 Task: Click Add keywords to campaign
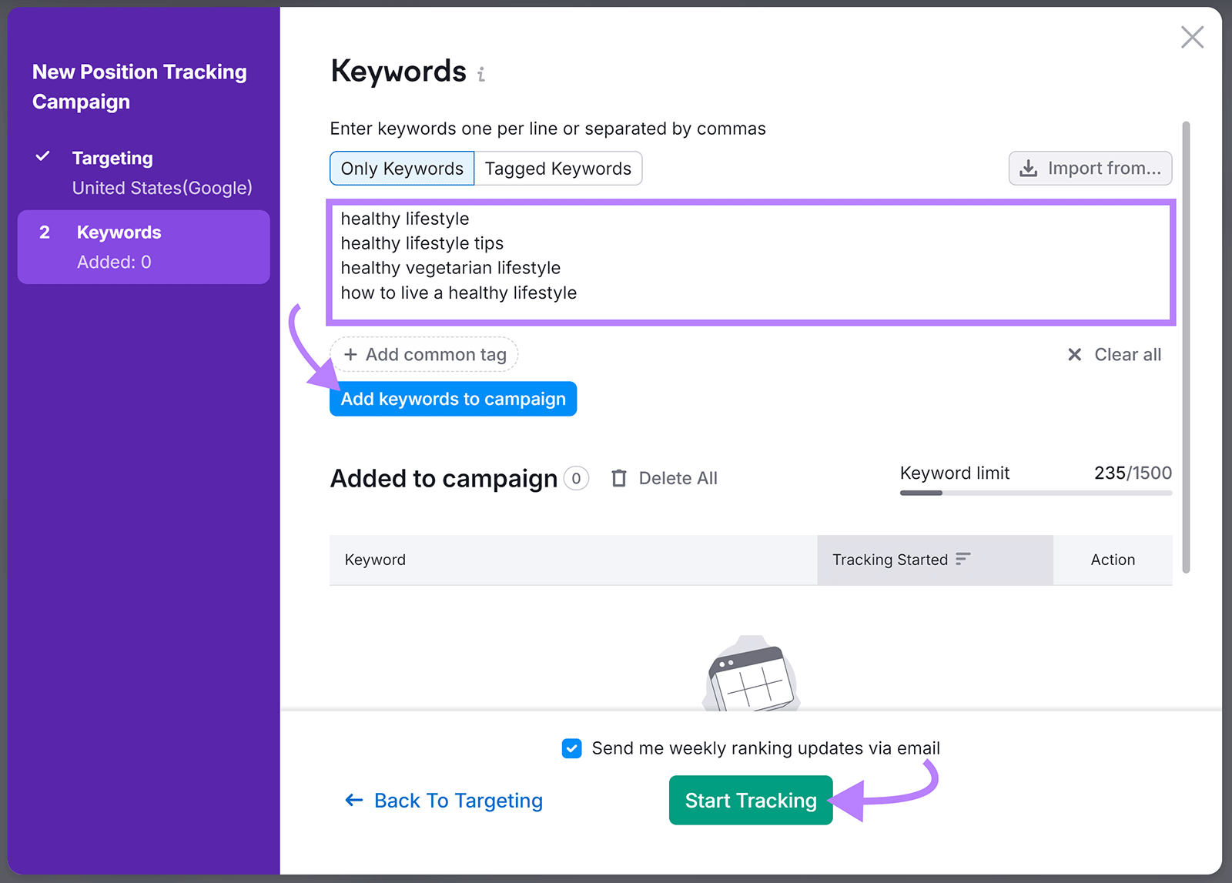click(x=453, y=399)
